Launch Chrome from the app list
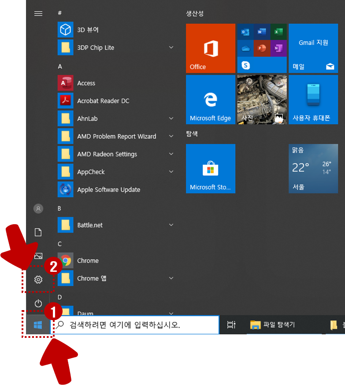The height and width of the screenshot is (385, 345). point(115,260)
